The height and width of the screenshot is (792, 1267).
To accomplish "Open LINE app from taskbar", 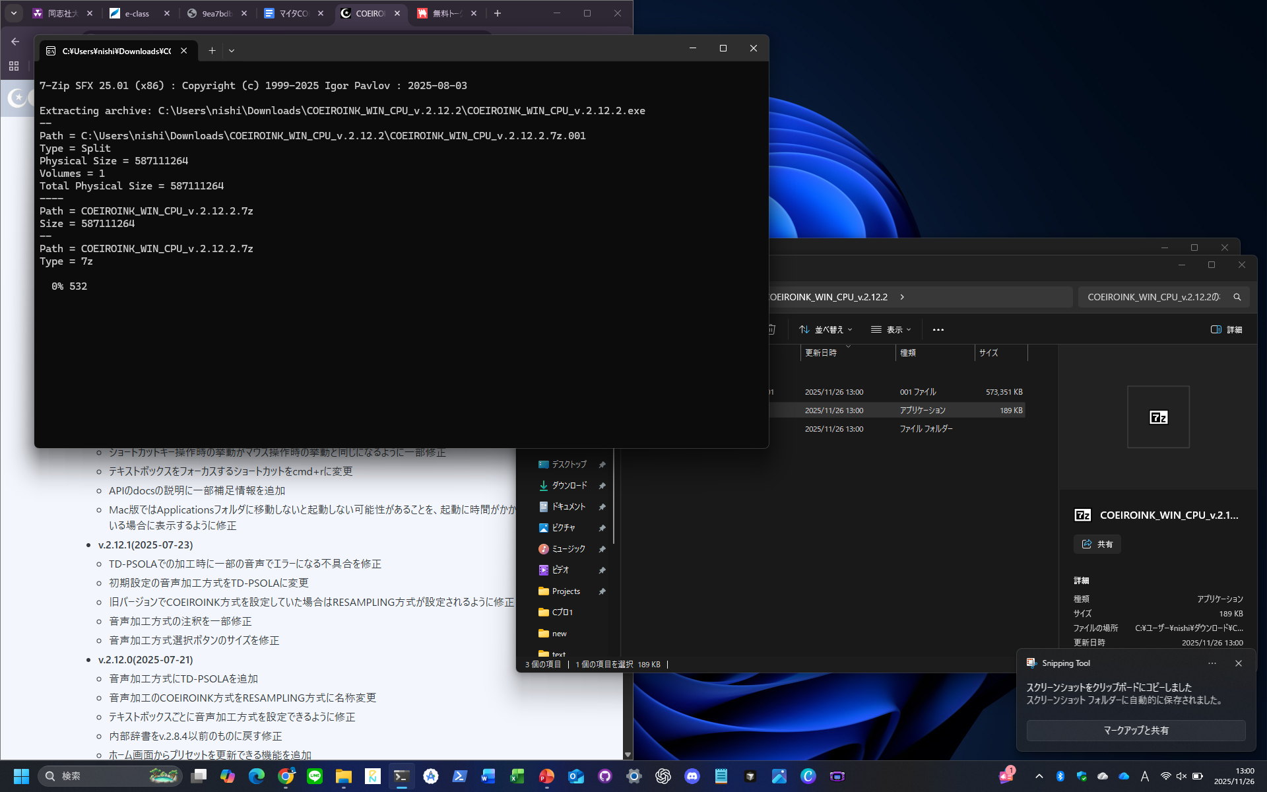I will click(x=315, y=776).
